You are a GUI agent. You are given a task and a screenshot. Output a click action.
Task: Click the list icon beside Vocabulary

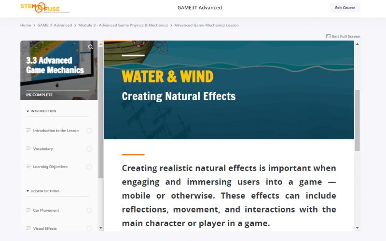(28, 148)
